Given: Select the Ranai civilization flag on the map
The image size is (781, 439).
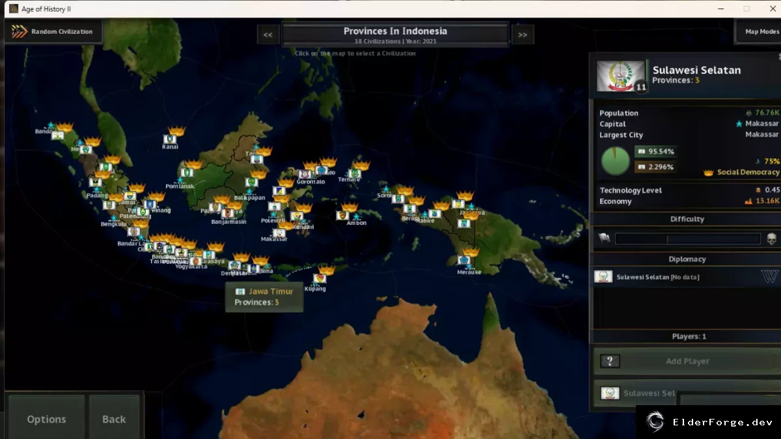Looking at the screenshot, I should 170,139.
